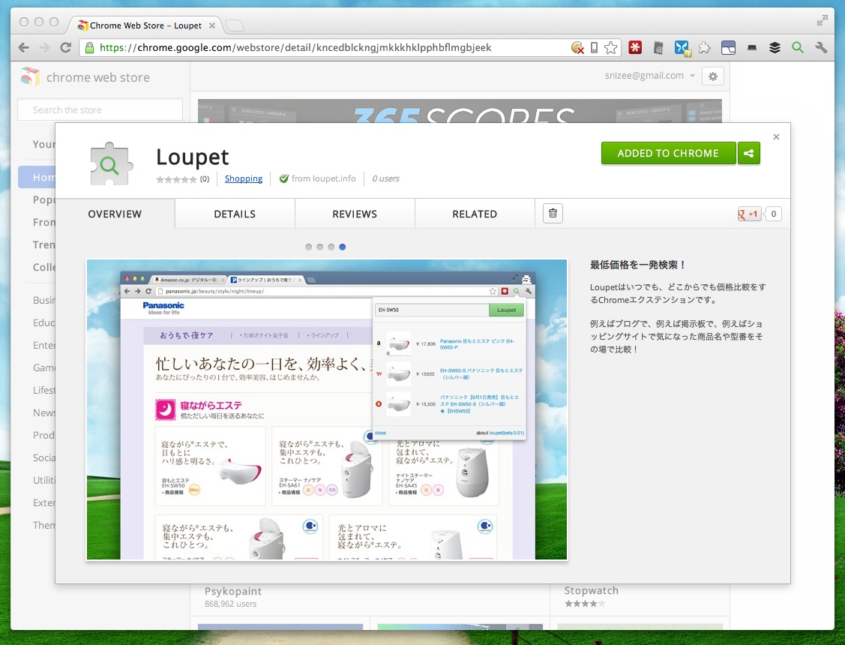The width and height of the screenshot is (845, 645).
Task: Open the Related tab
Action: (x=475, y=214)
